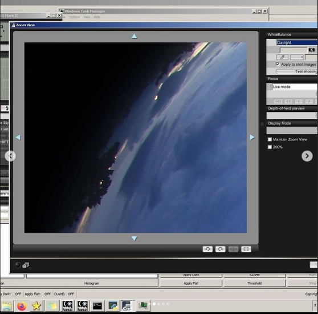
Task: Launch Firefox from the taskbar
Action: (22, 306)
